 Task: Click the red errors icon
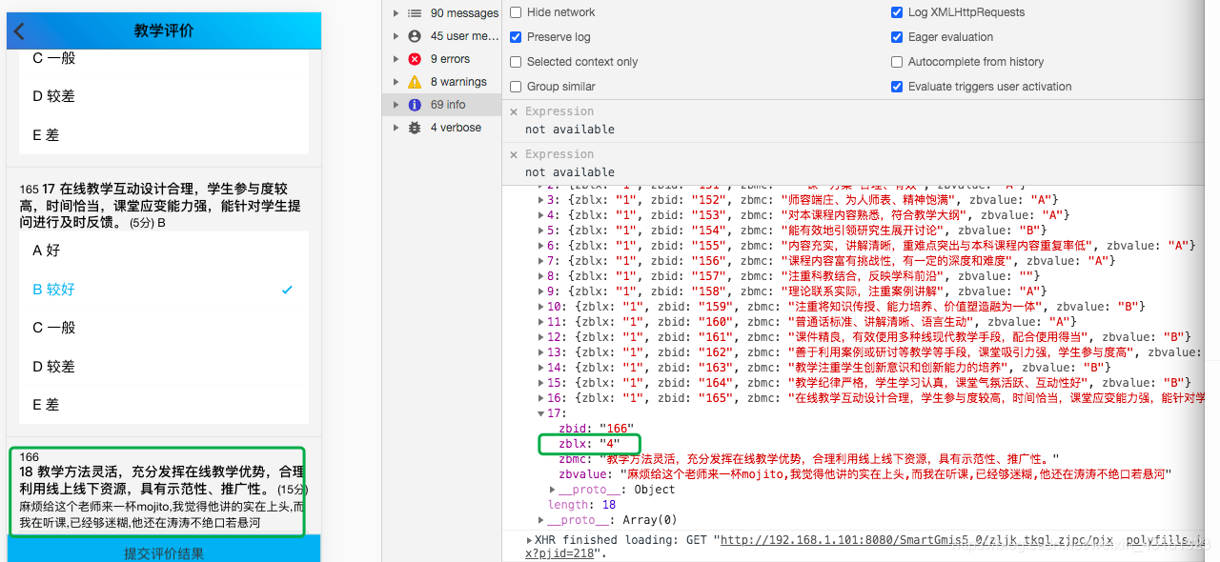(x=415, y=59)
